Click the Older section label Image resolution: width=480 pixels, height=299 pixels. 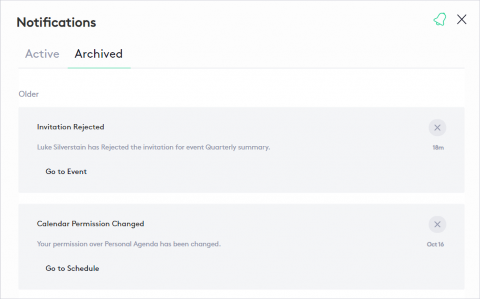tap(29, 94)
